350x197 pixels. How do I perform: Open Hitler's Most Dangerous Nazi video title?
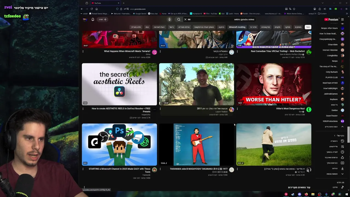[290, 109]
